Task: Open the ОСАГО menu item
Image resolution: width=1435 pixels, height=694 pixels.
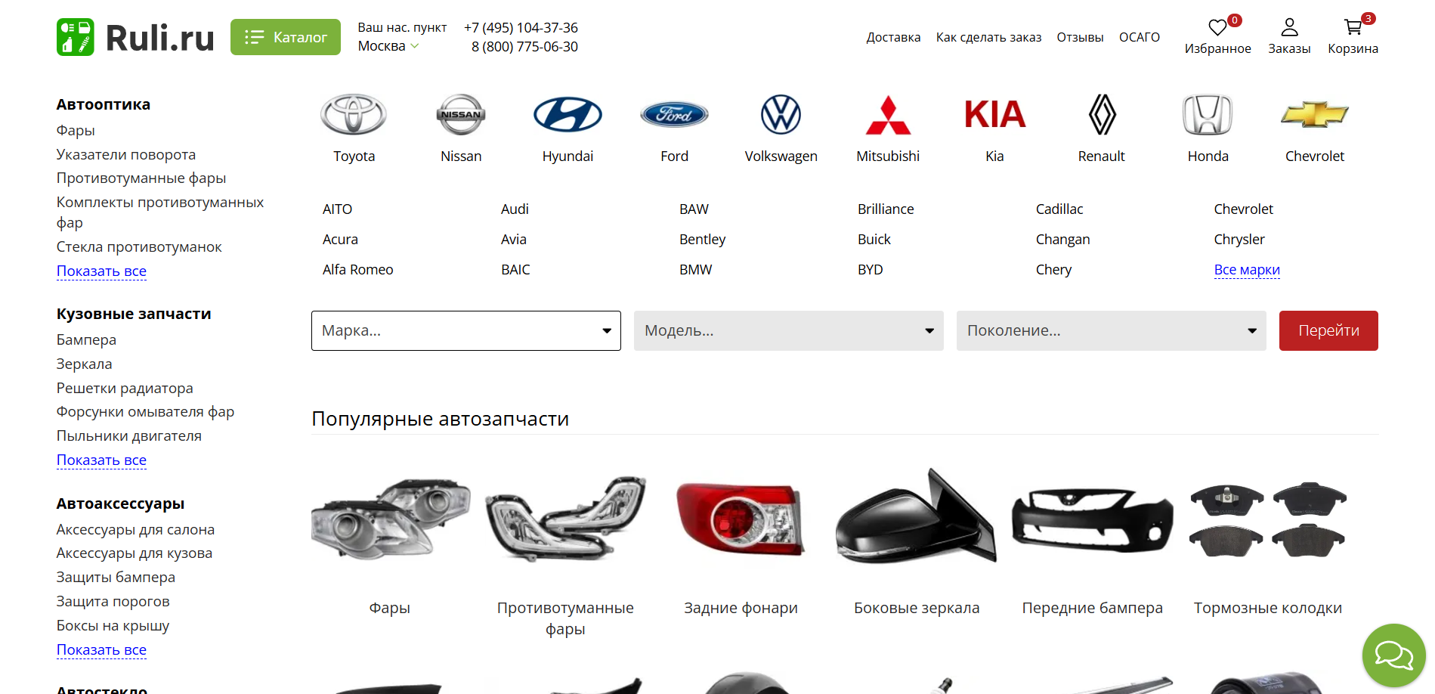Action: (1140, 37)
